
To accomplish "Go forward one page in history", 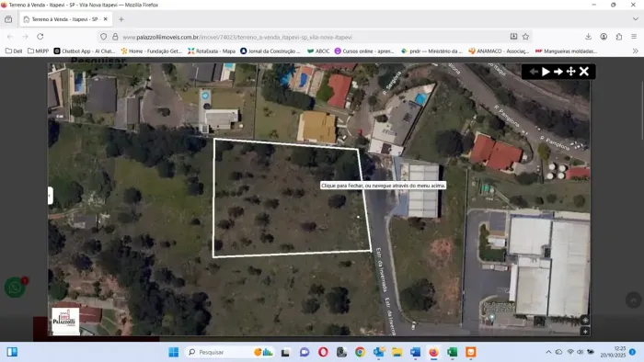I will tap(25, 37).
